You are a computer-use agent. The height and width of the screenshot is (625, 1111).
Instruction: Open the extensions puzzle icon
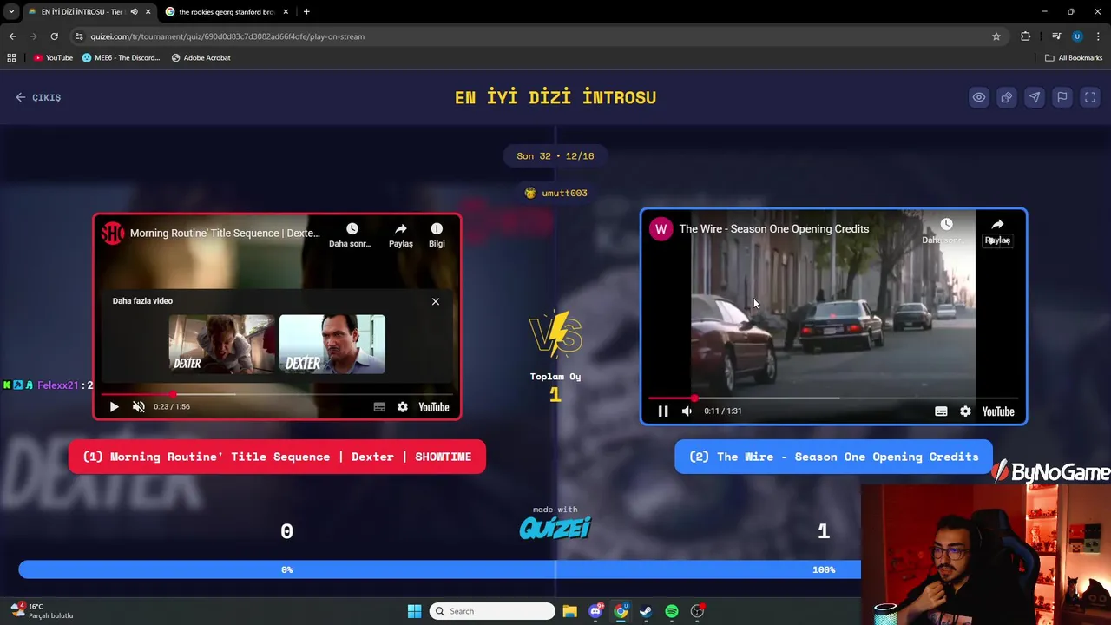coord(1025,36)
